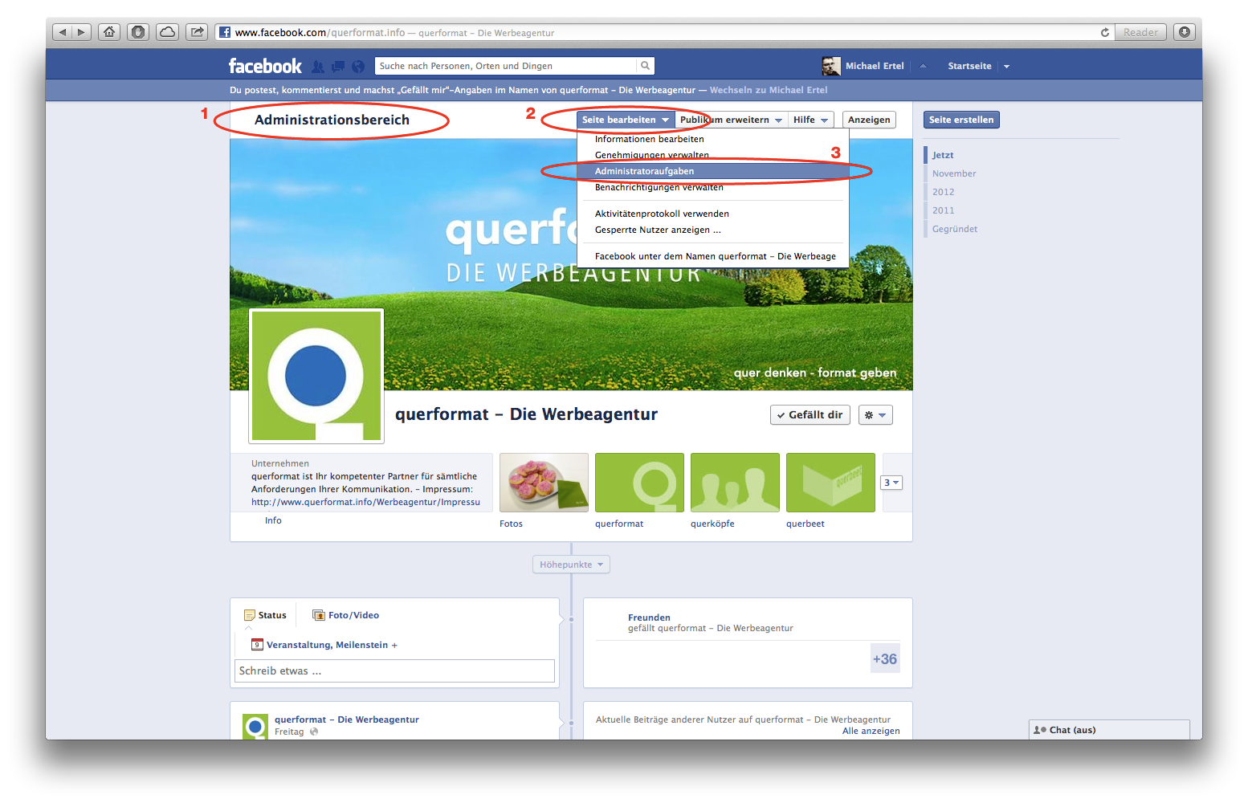Click the Freitag post timestamp

coord(289,732)
